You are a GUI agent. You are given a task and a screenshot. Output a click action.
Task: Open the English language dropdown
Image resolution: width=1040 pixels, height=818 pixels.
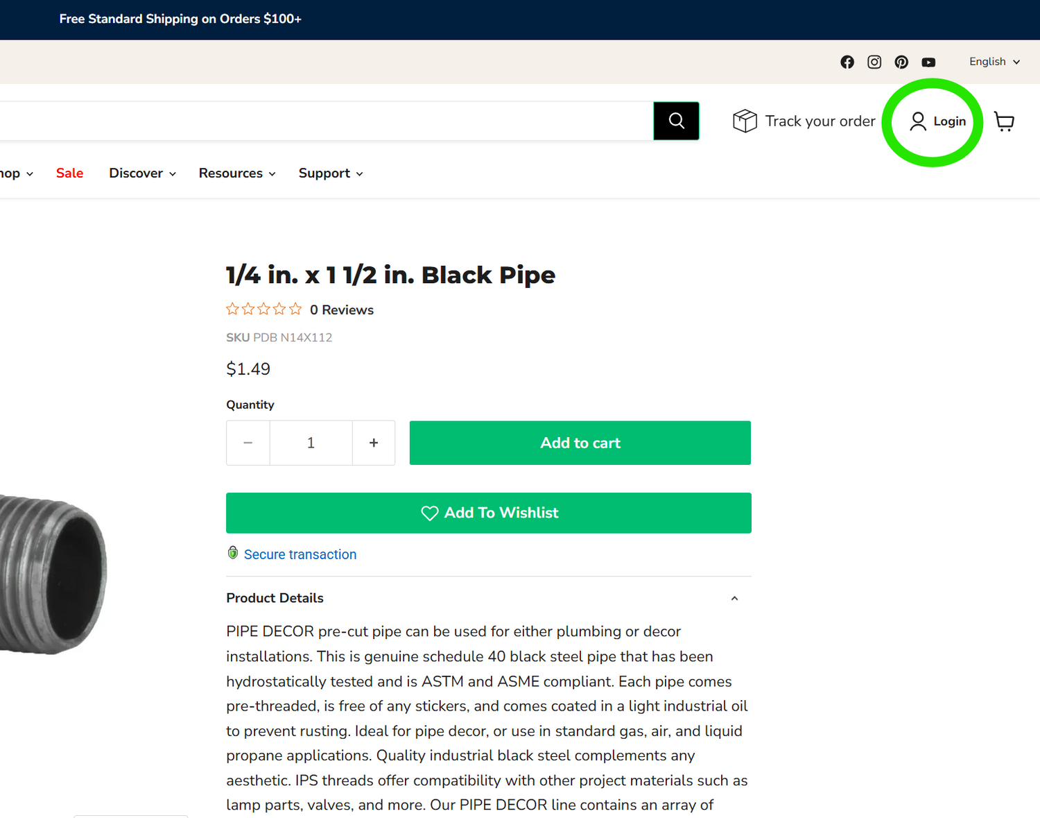(x=993, y=62)
